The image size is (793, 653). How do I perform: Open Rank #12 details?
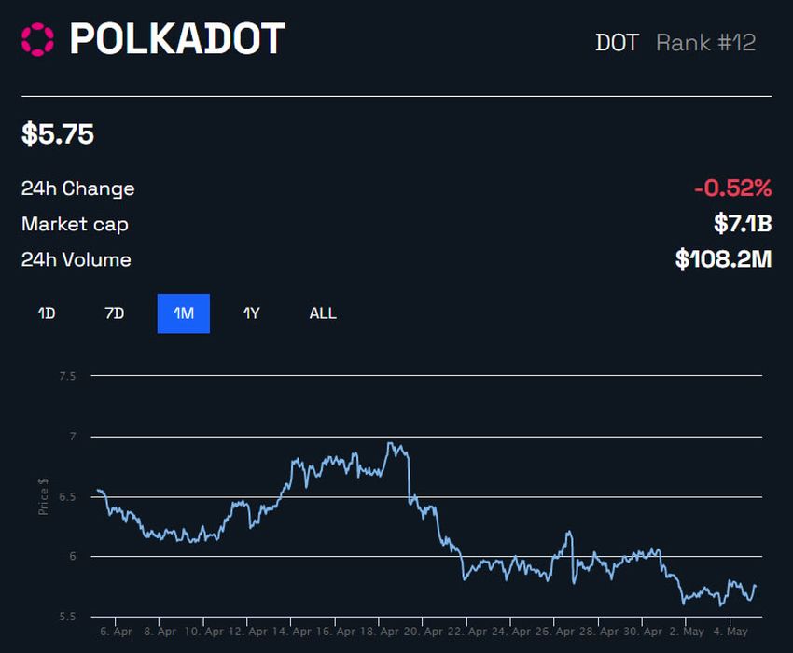(x=704, y=42)
